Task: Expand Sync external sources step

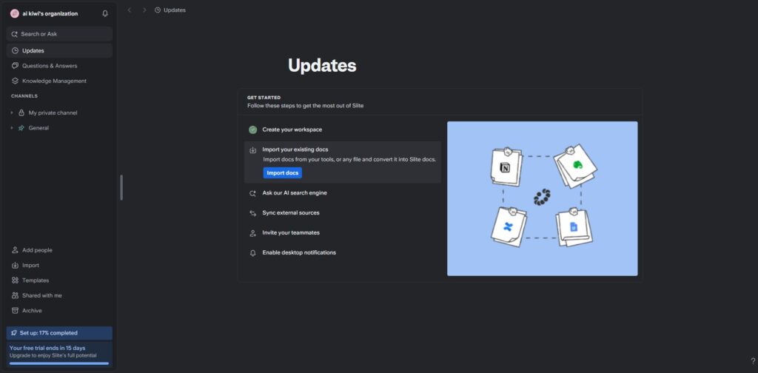Action: pos(291,212)
